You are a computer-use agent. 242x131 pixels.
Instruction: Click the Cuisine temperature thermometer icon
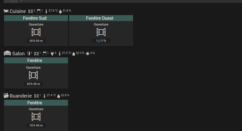46,11
